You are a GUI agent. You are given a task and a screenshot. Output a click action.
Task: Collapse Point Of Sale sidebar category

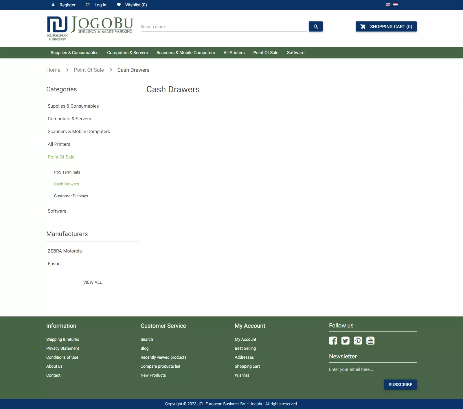pyautogui.click(x=61, y=157)
